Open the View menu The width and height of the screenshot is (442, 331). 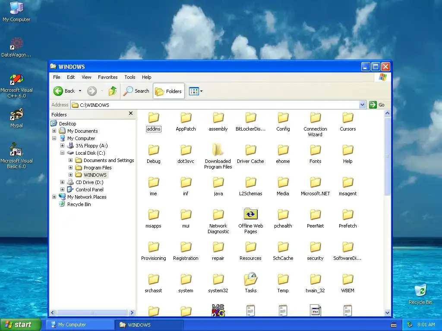click(x=86, y=77)
